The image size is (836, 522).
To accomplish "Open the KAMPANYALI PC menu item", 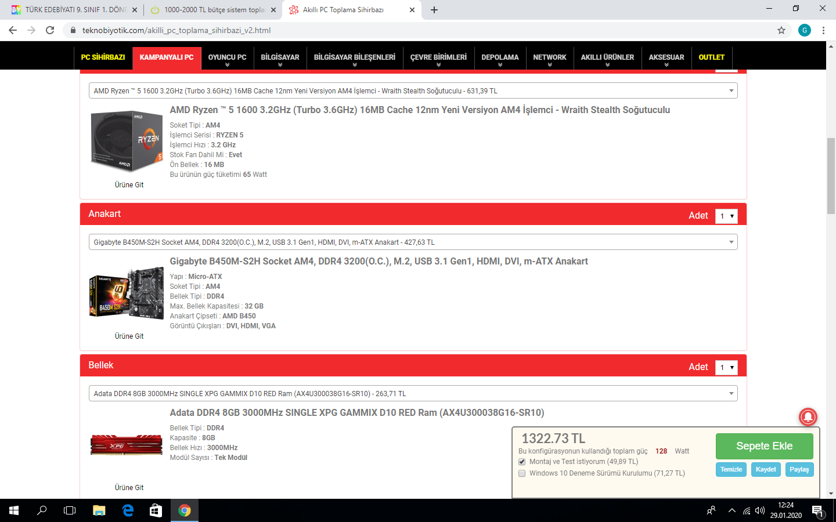I will coord(167,57).
